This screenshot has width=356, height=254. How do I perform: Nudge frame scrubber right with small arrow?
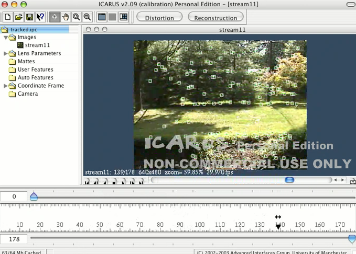coord(342,180)
